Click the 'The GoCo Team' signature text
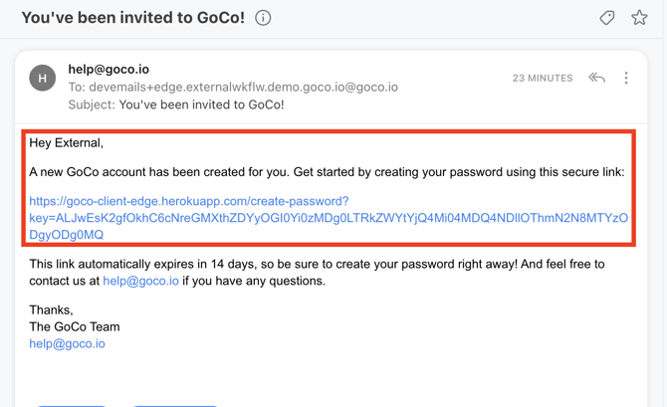 coord(75,326)
